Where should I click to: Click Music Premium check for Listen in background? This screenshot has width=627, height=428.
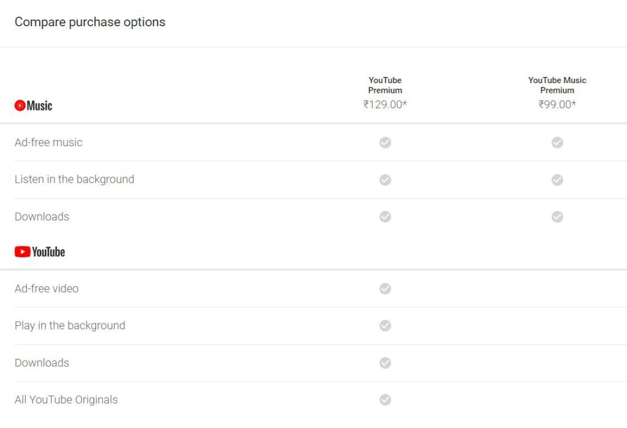(557, 180)
